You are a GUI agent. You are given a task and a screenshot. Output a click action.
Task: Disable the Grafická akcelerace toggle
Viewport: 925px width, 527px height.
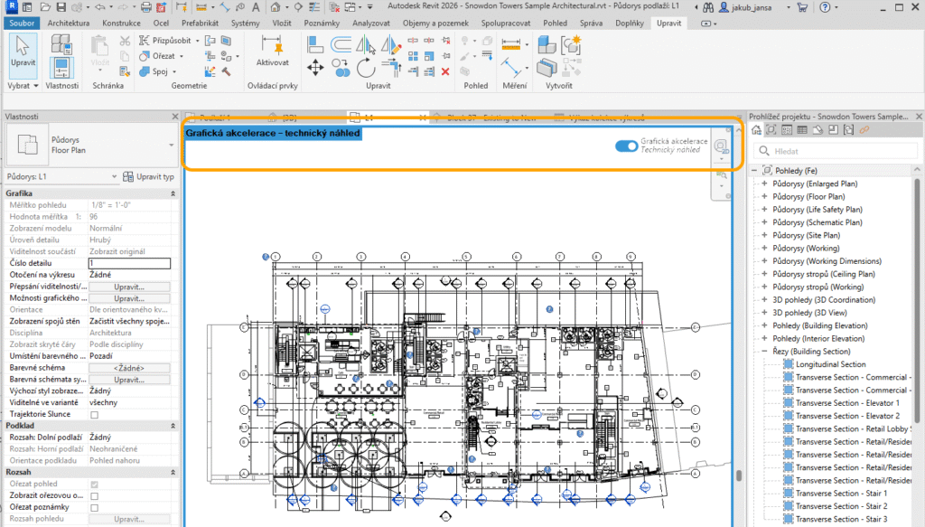click(625, 145)
